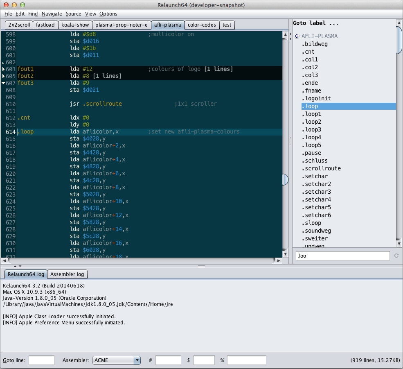Click the editor's scroll up arrow
403x369 pixels.
(x=285, y=36)
